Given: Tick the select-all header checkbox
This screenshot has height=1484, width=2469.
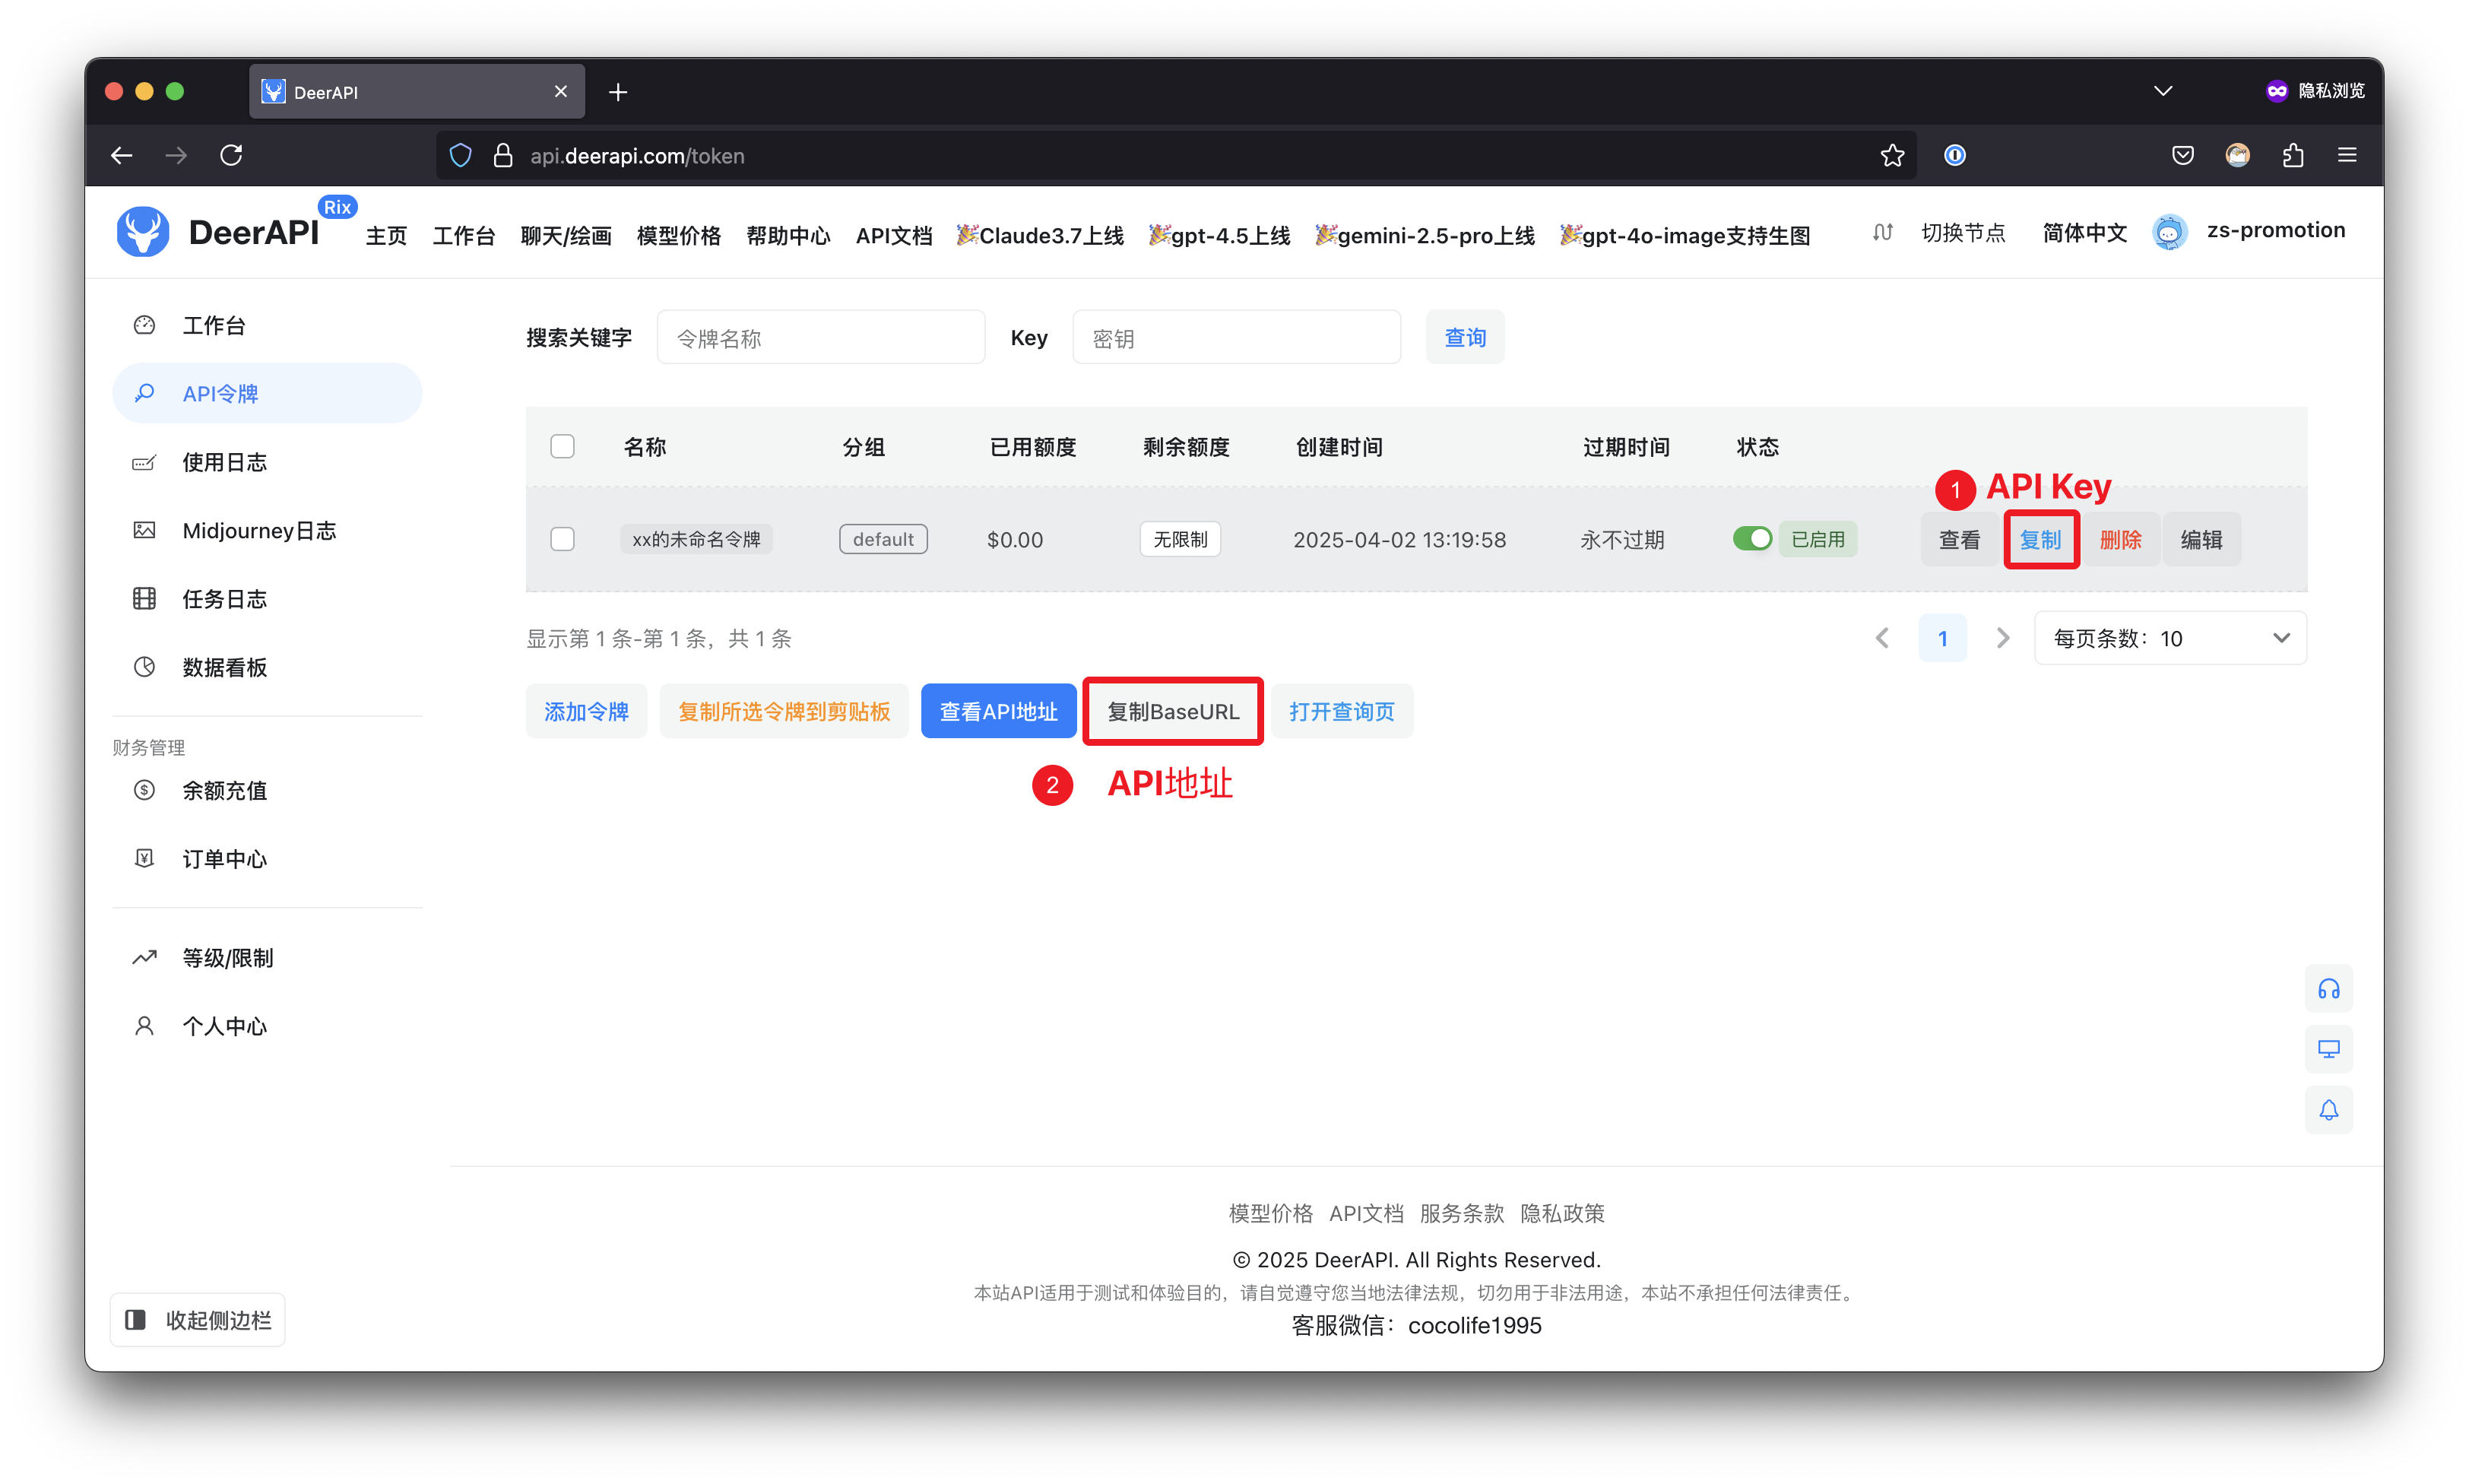Looking at the screenshot, I should (563, 446).
